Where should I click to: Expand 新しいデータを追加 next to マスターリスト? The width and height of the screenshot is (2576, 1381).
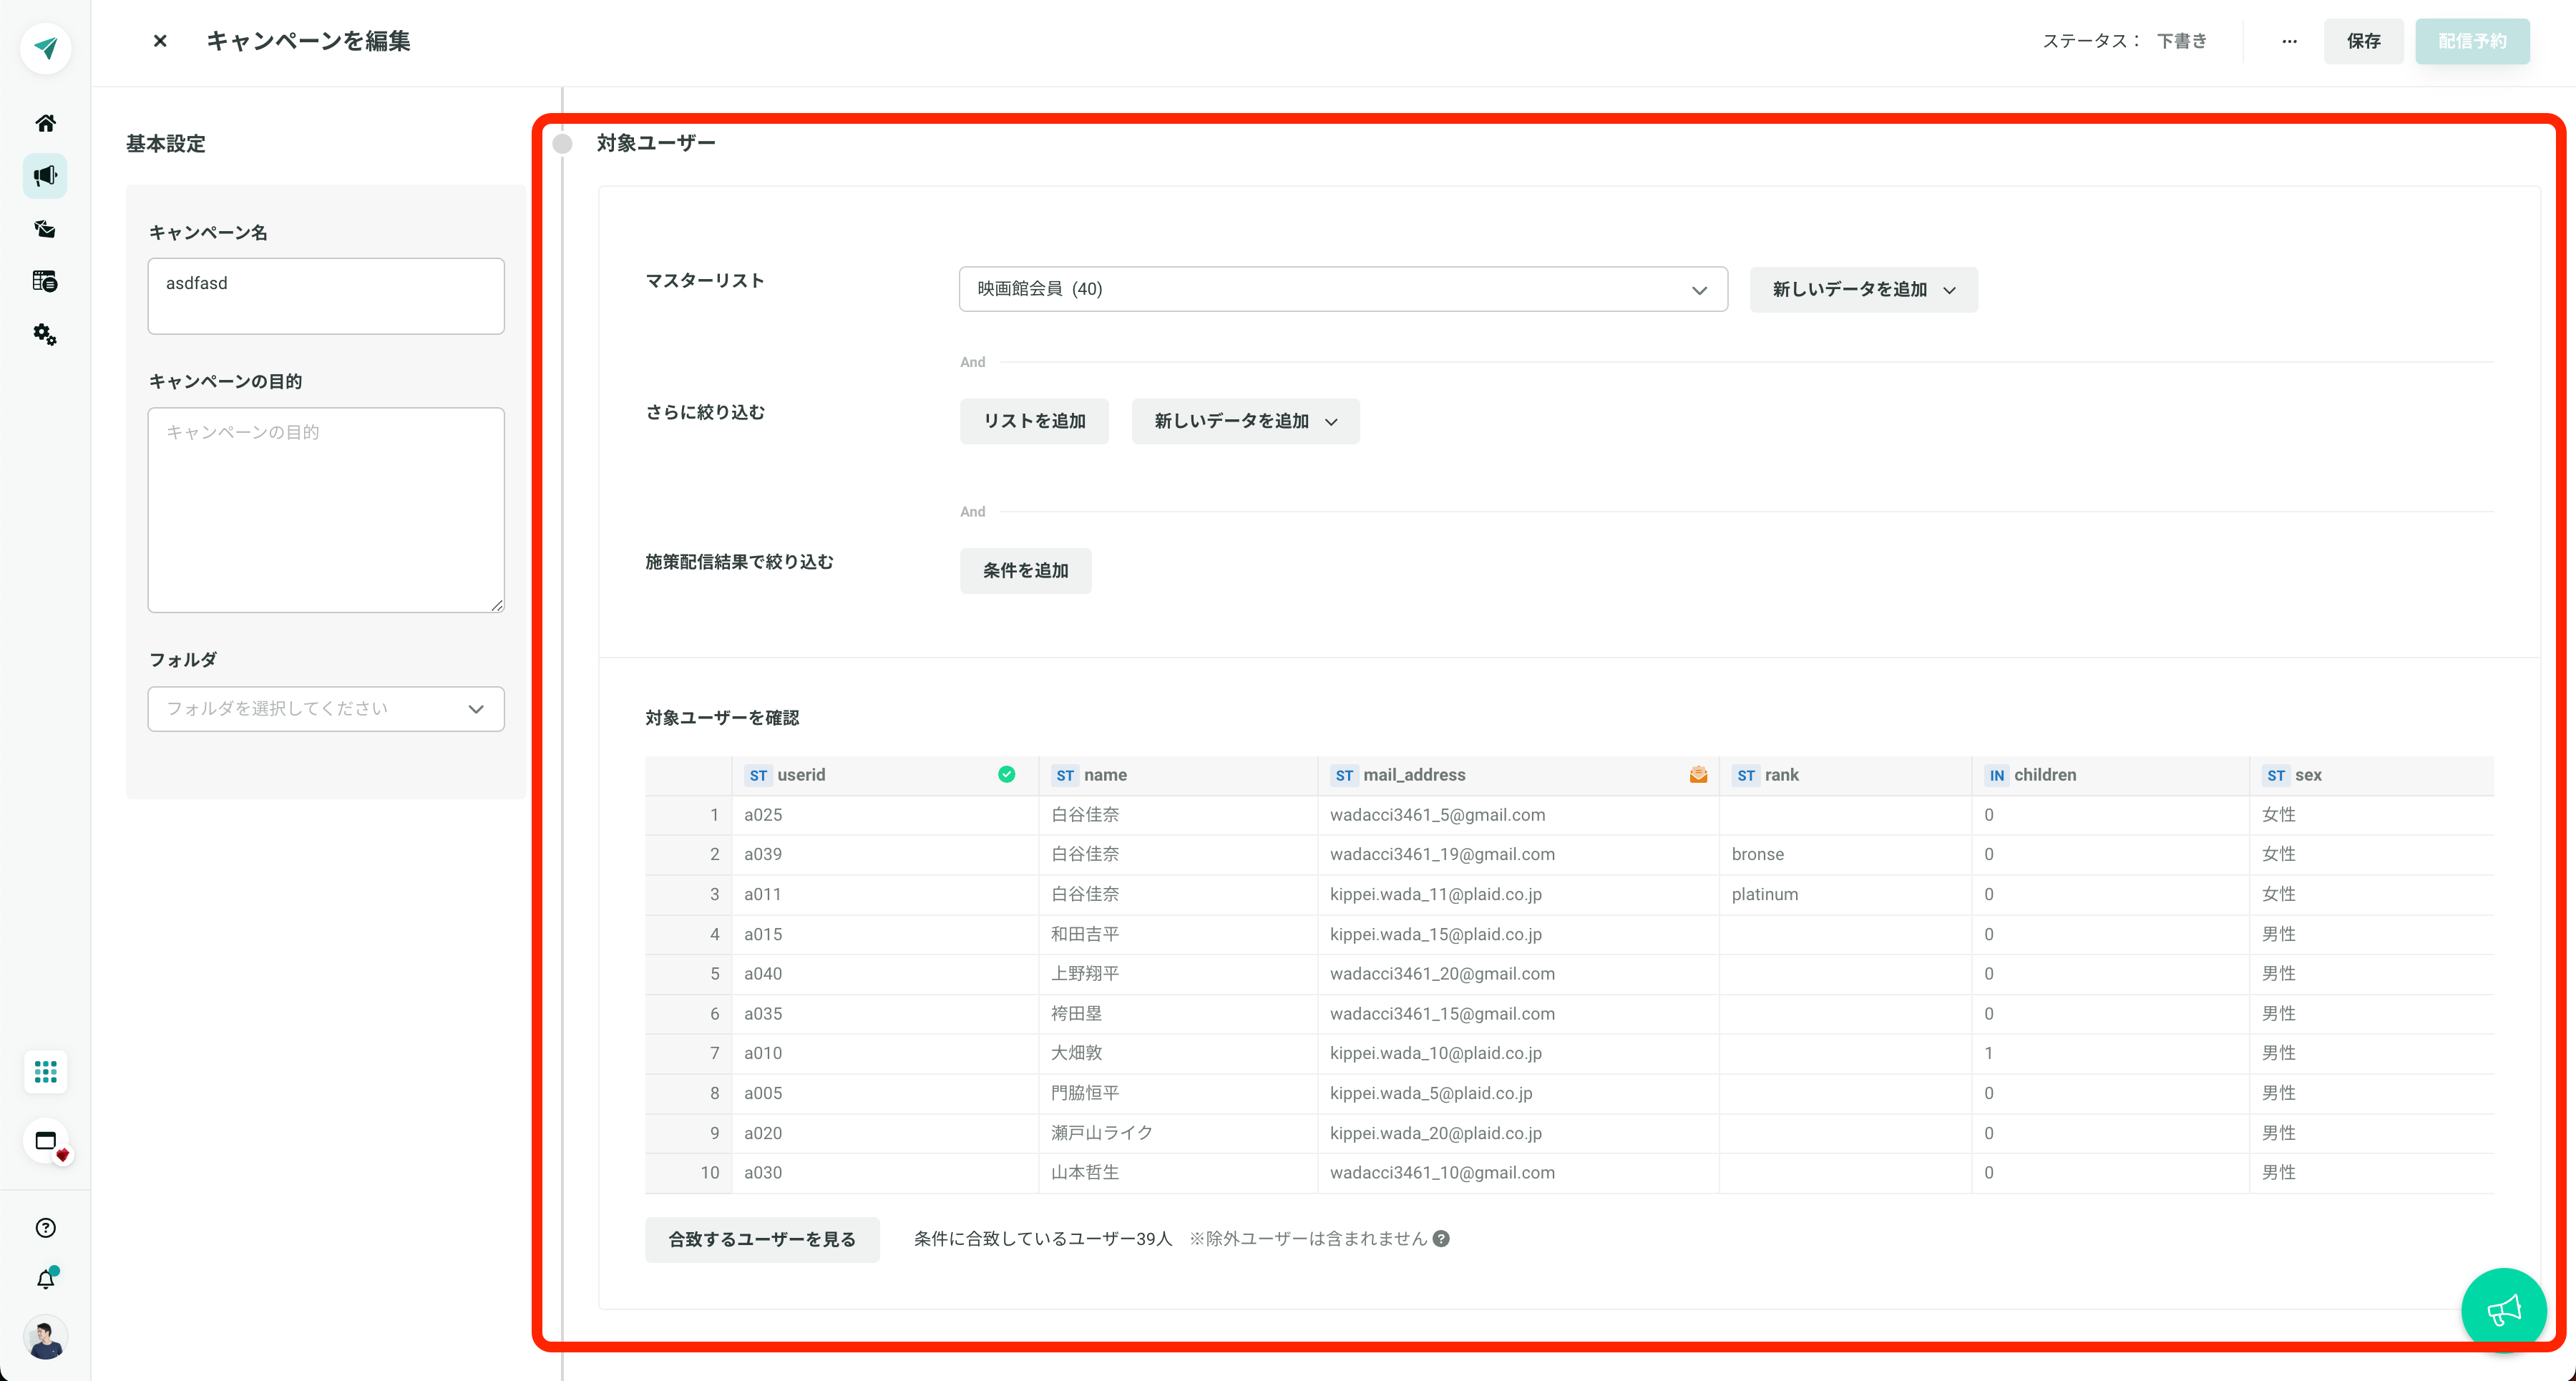[1863, 289]
